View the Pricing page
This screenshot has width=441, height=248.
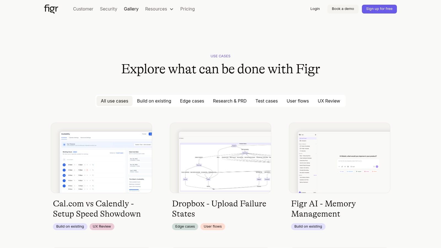coord(187,9)
